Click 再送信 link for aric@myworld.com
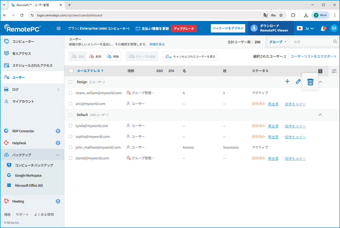The image size is (340, 228). pos(273,104)
